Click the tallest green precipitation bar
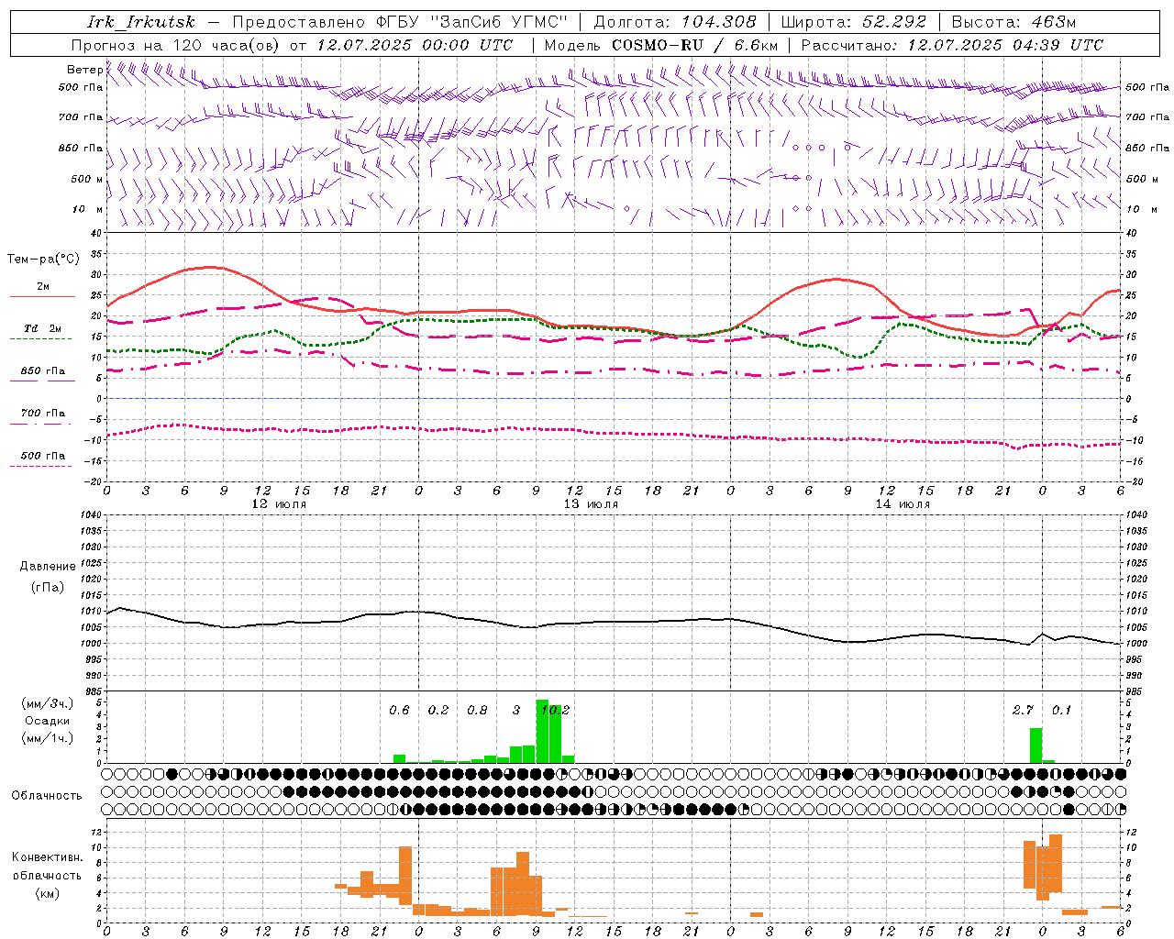The image size is (1174, 939). coord(542,732)
